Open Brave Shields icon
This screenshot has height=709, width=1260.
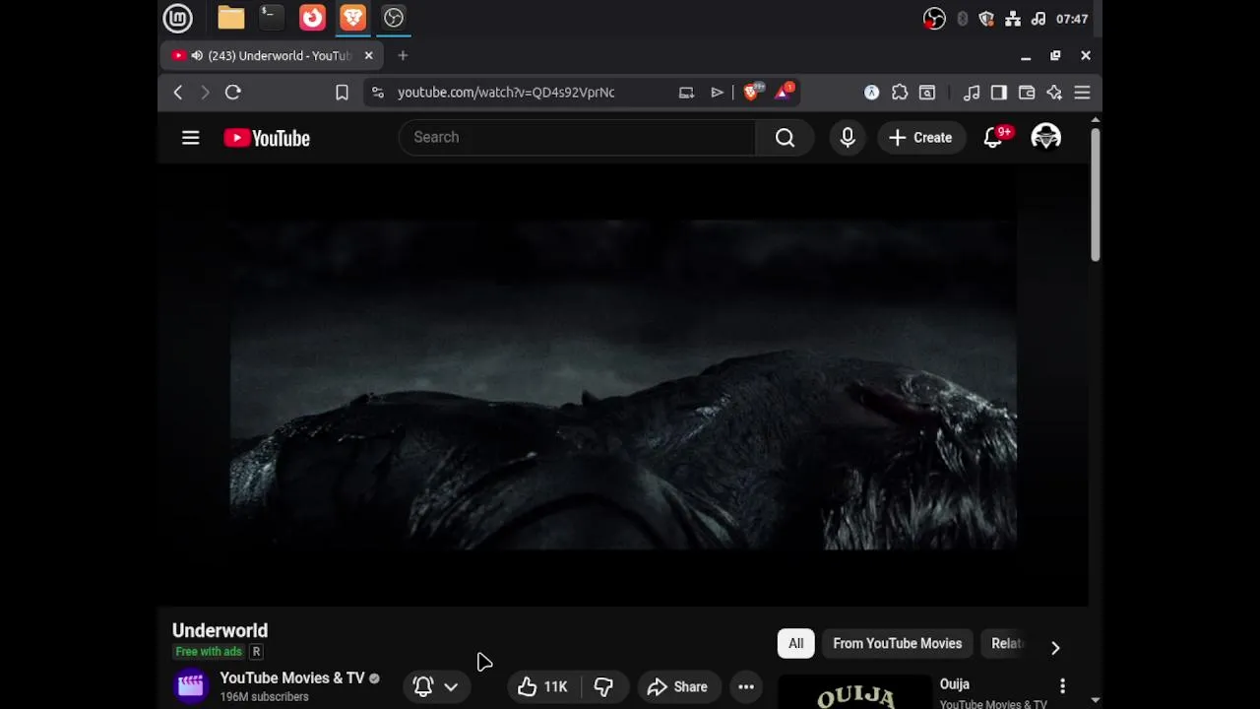coord(753,93)
